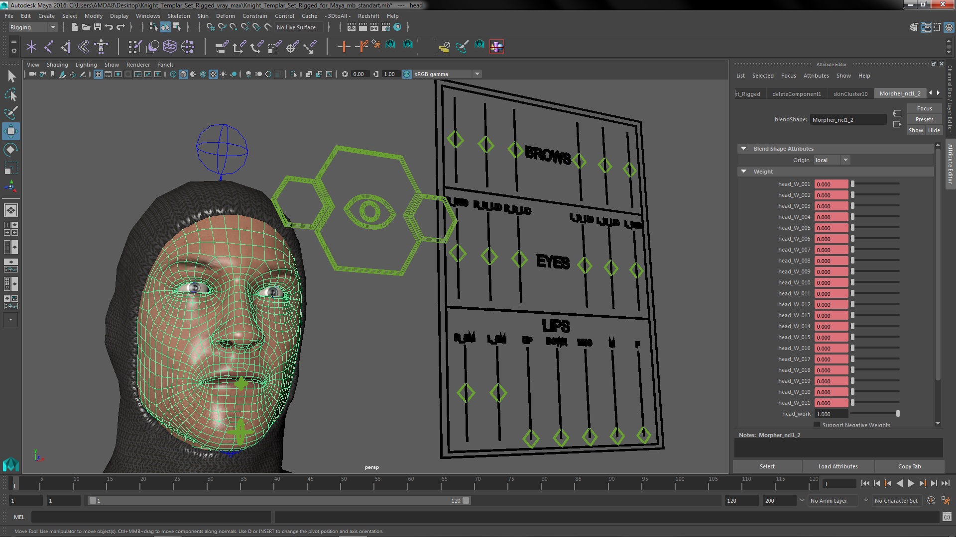Switch to the skinCluster10 tab

[850, 93]
